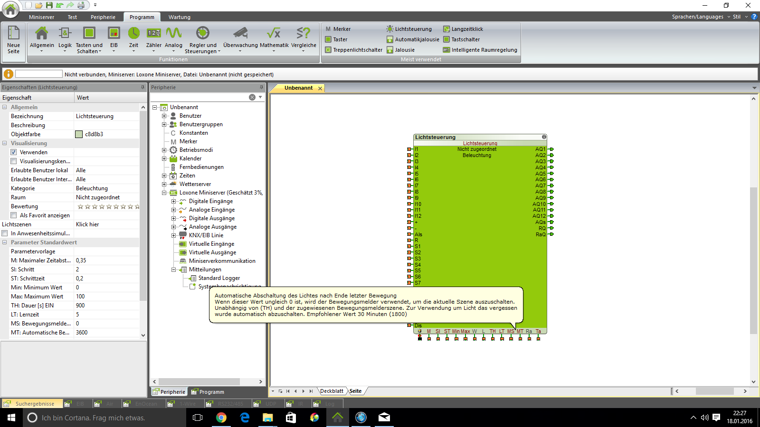Click the Überwachung camera icon
760x427 pixels.
click(x=240, y=34)
